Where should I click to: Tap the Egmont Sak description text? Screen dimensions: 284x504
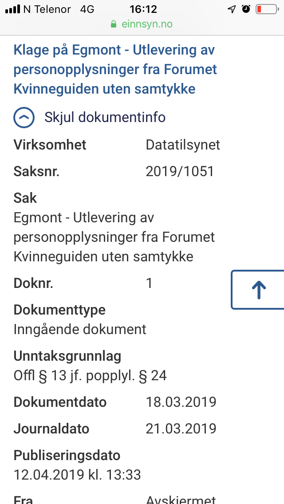(x=114, y=237)
